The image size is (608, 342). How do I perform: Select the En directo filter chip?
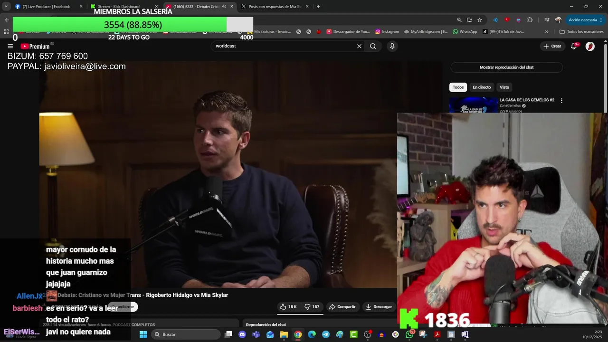point(482,87)
